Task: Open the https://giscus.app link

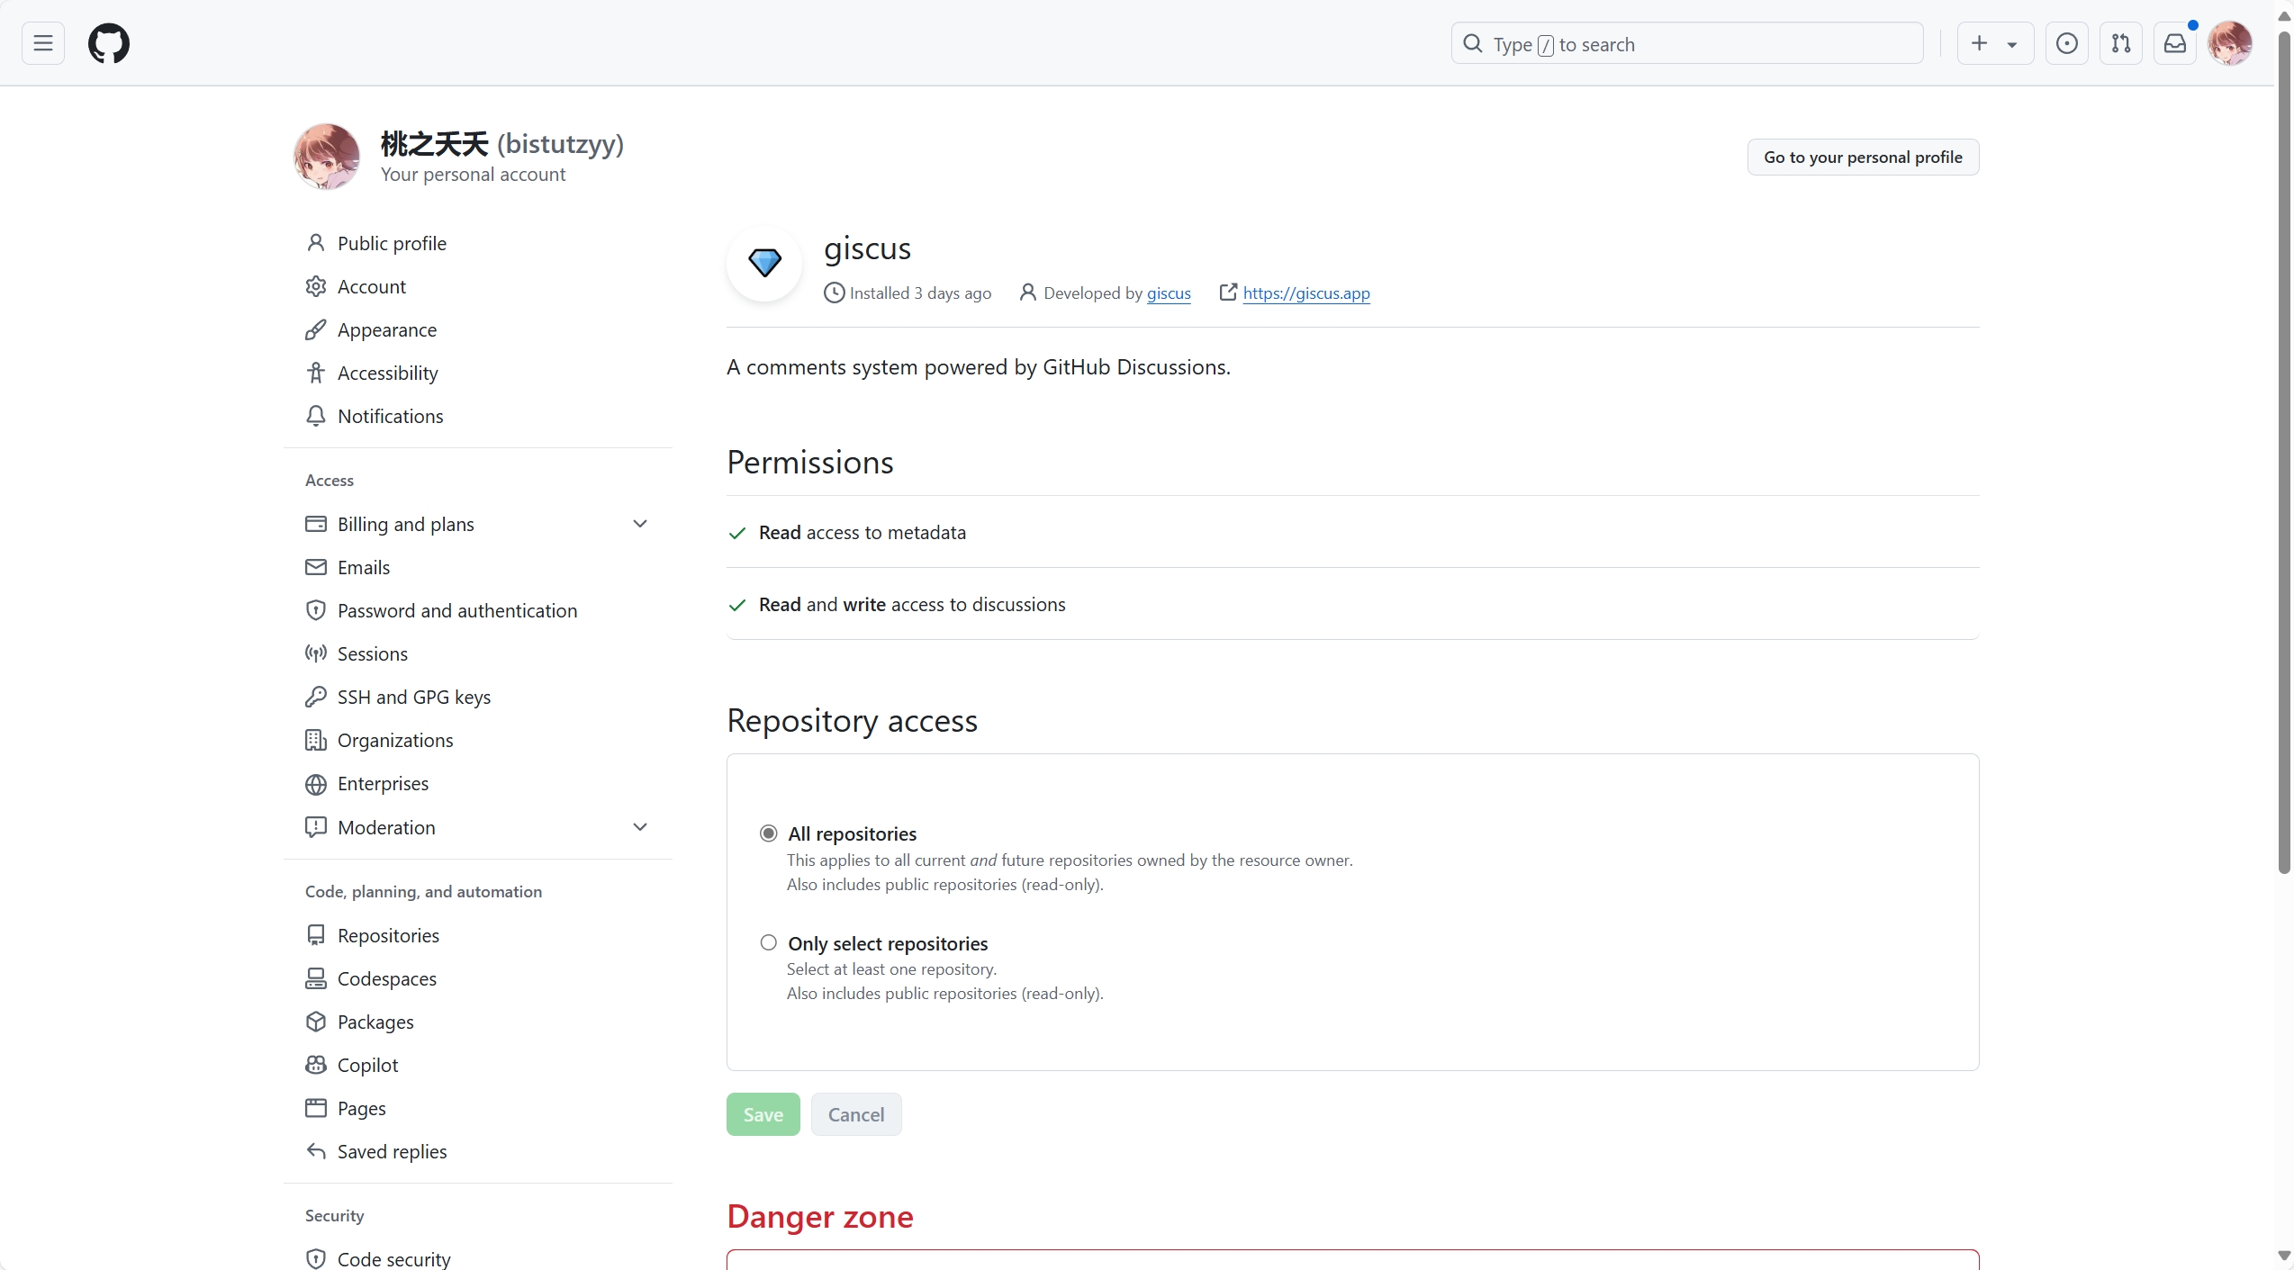Action: point(1306,293)
